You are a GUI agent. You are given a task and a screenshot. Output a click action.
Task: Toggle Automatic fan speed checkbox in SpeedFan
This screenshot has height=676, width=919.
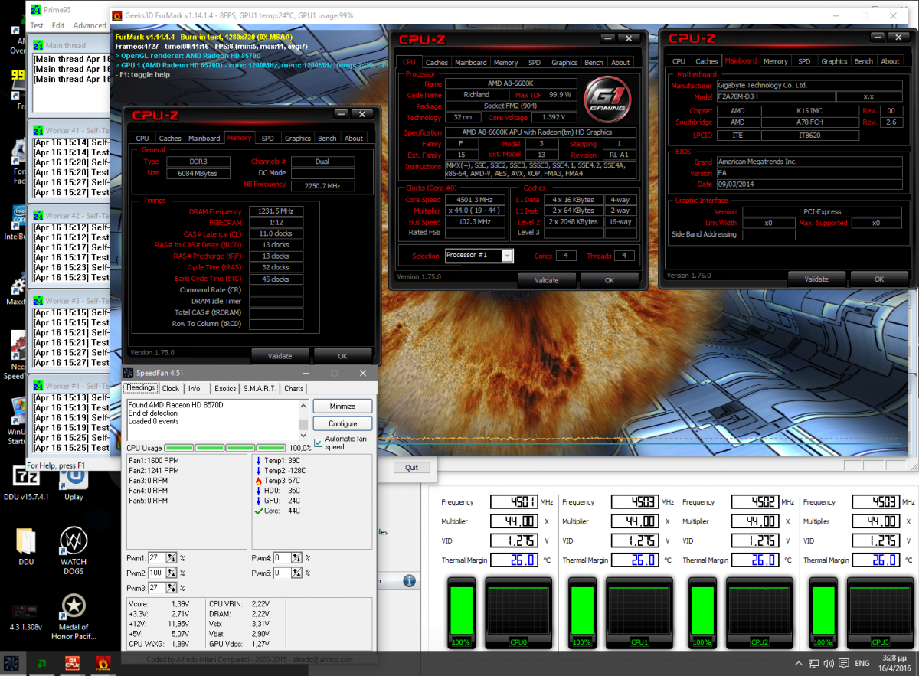click(318, 443)
